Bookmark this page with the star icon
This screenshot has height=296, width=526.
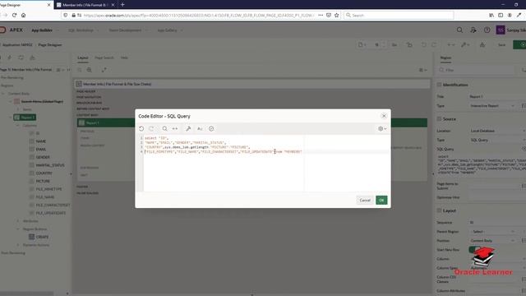[x=336, y=15]
